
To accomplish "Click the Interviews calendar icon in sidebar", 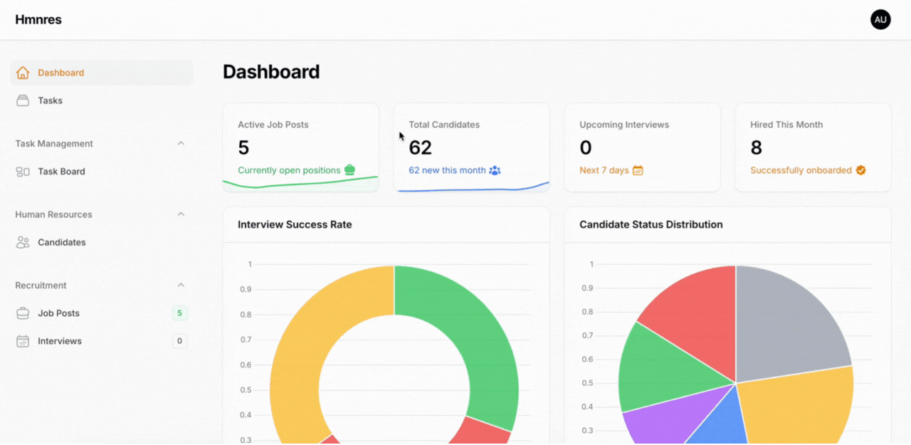I will click(23, 341).
